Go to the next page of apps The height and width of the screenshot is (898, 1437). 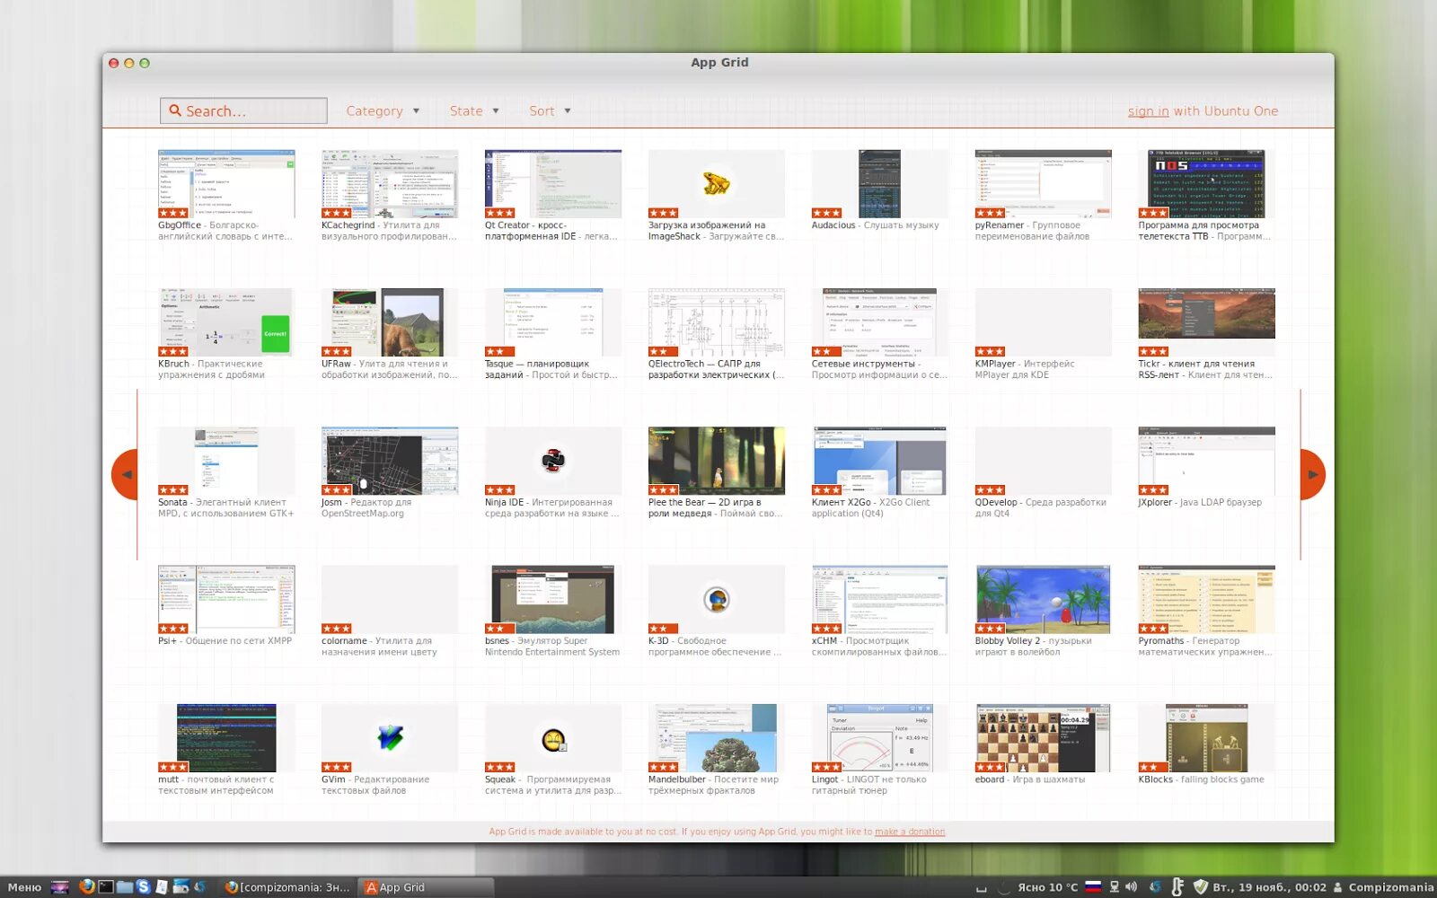point(1312,474)
